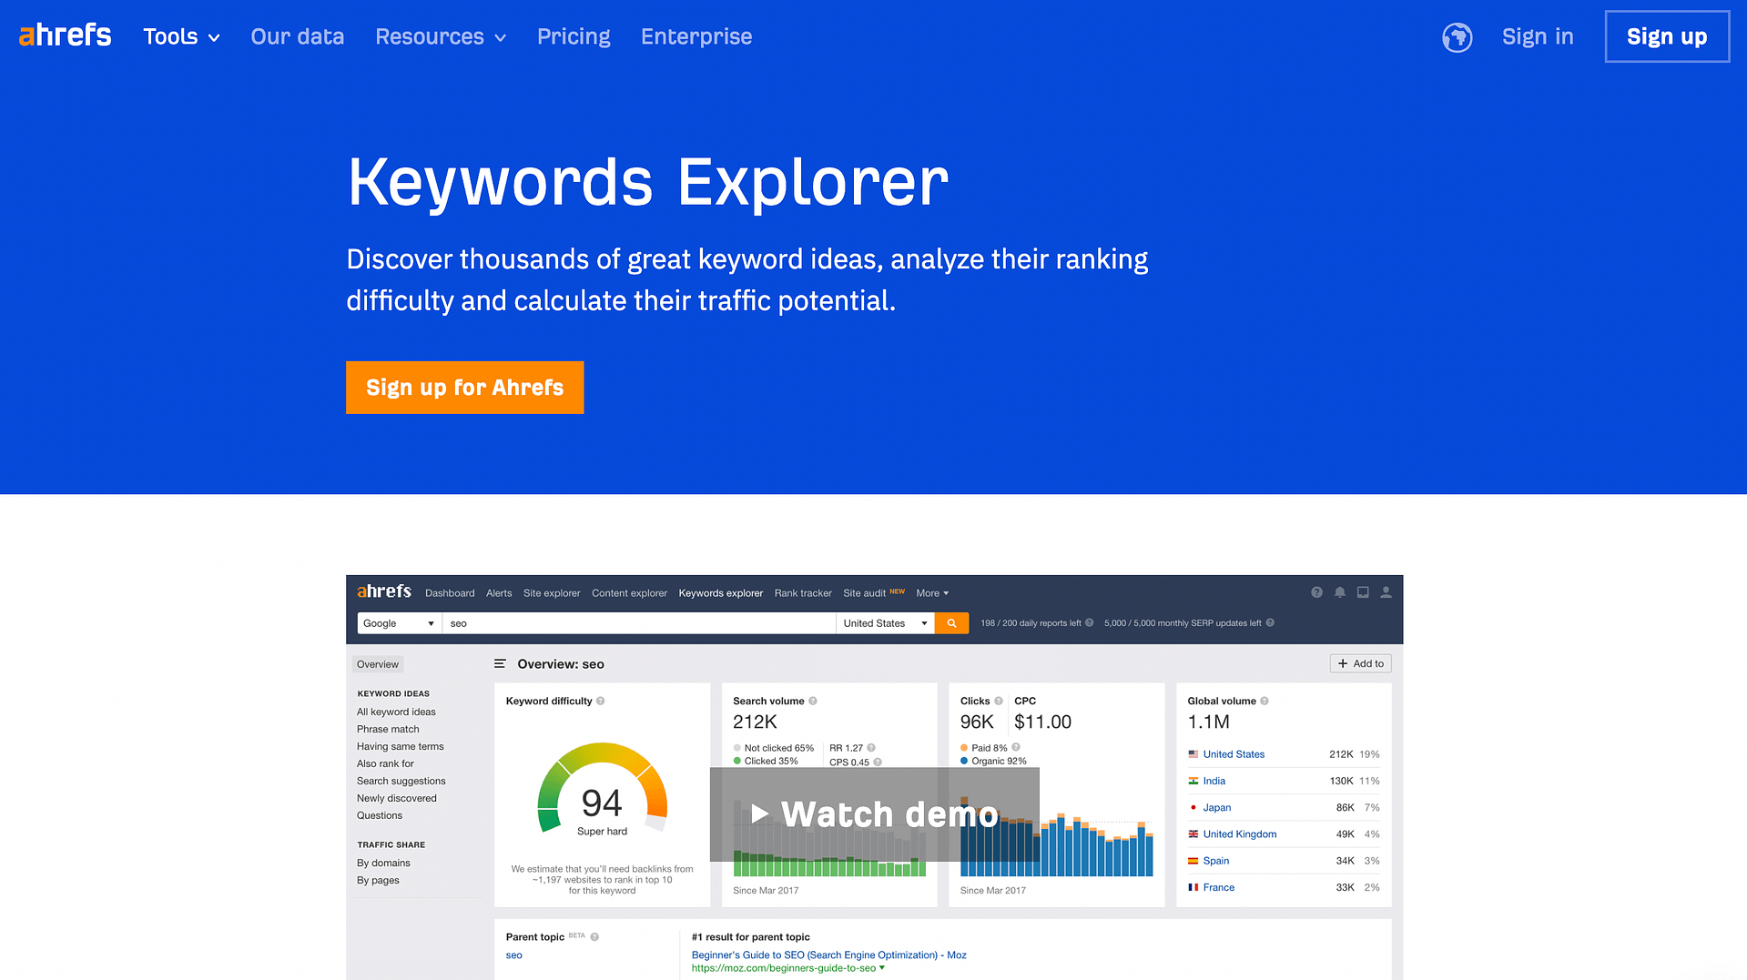Viewport: 1747px width, 980px height.
Task: Click the Search volume info icon
Action: 813,701
